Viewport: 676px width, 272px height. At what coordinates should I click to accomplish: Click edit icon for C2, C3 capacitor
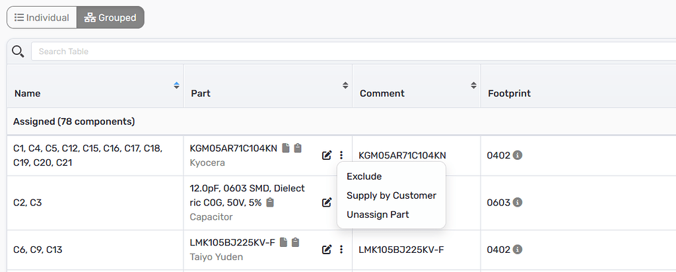click(327, 202)
